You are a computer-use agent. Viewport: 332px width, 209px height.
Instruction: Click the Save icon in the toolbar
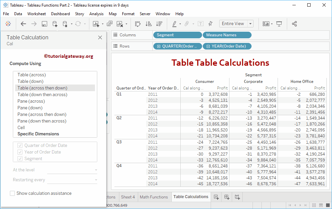coord(45,24)
